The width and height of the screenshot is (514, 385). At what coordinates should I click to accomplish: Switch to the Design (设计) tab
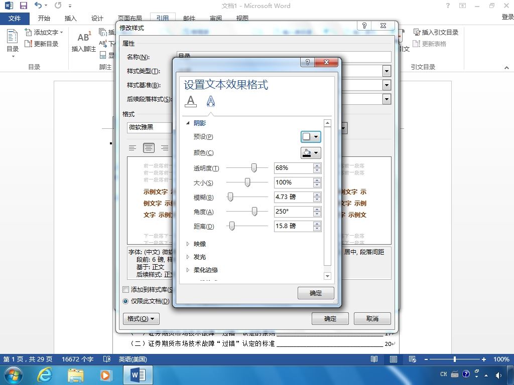[x=97, y=19]
